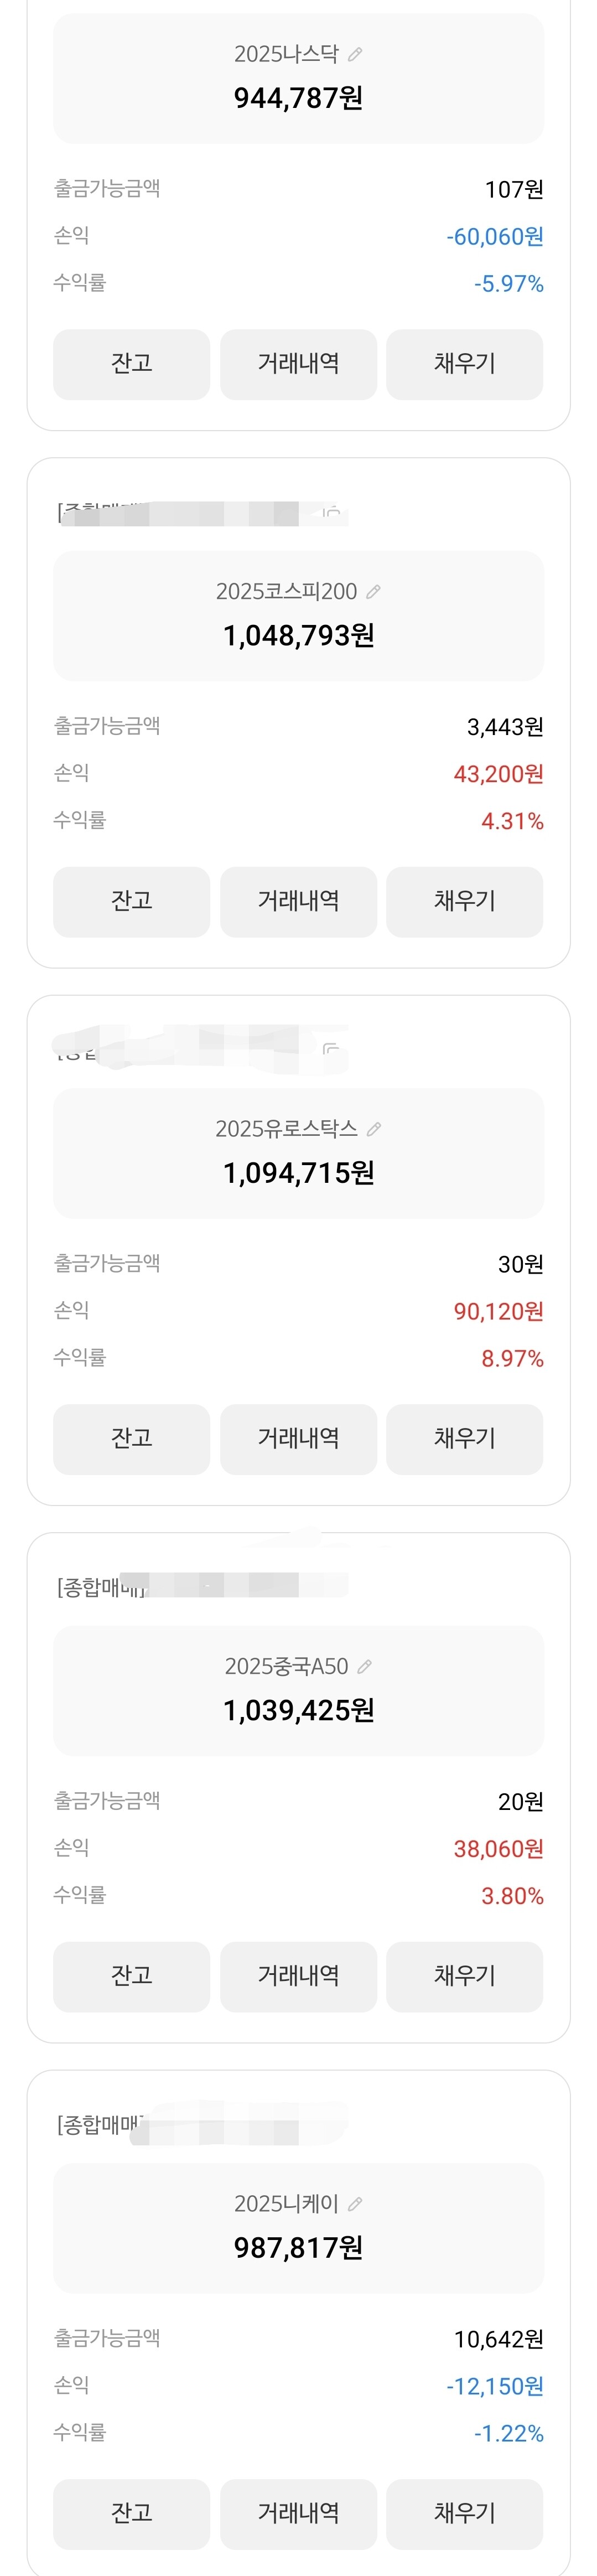Open 거래내역 for 2025니케이 account
The width and height of the screenshot is (597, 2576).
[298, 2512]
